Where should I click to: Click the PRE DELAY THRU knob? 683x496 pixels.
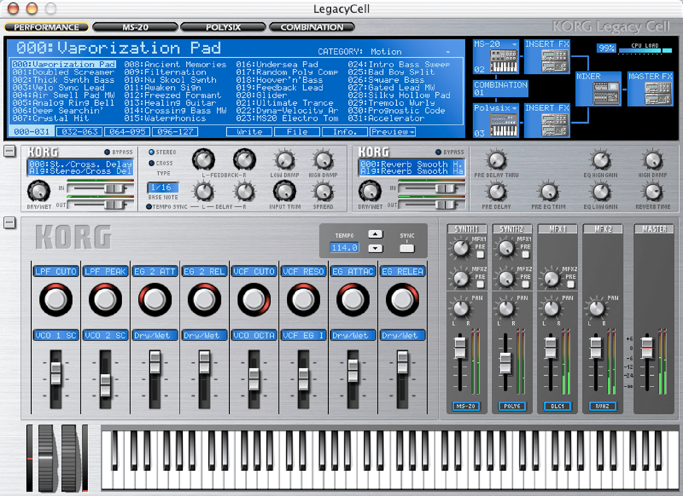pyautogui.click(x=497, y=160)
